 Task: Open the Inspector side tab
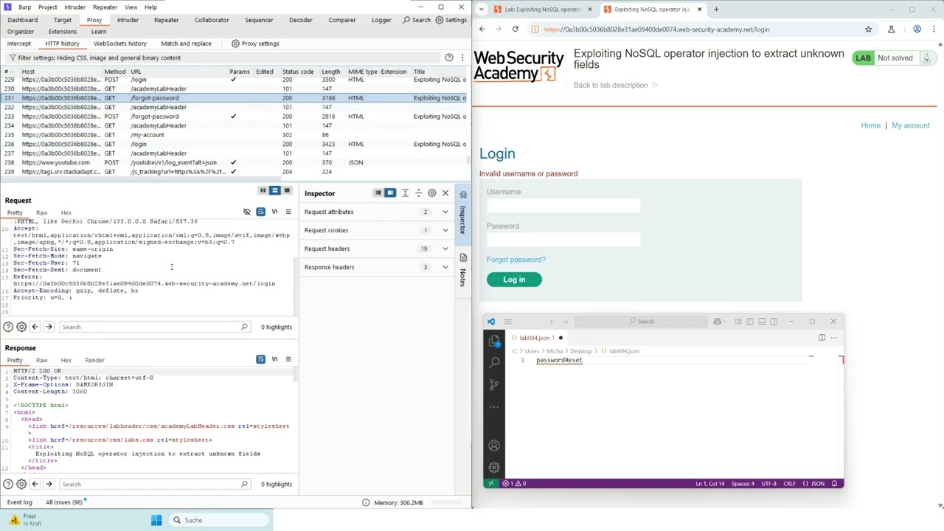(463, 213)
